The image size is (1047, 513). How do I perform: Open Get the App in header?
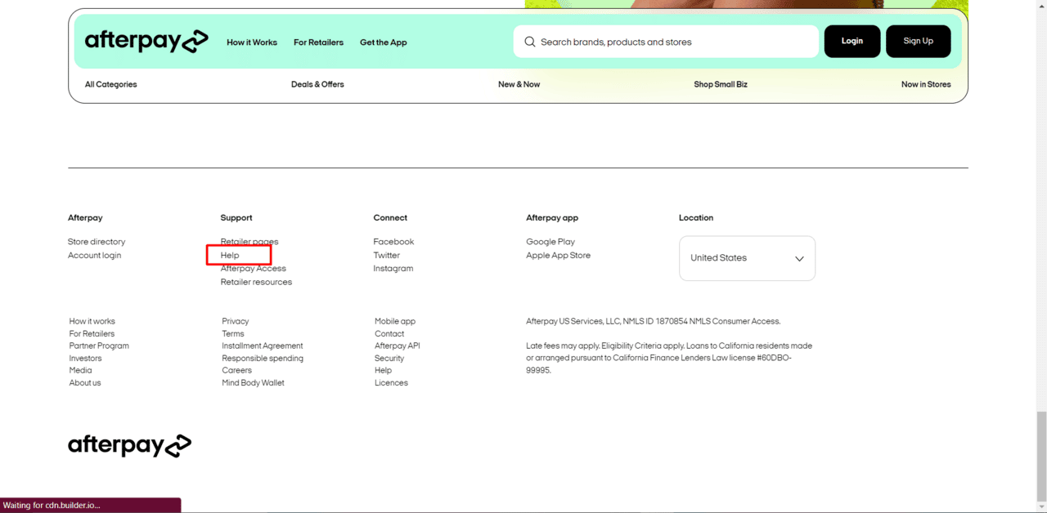(x=383, y=42)
